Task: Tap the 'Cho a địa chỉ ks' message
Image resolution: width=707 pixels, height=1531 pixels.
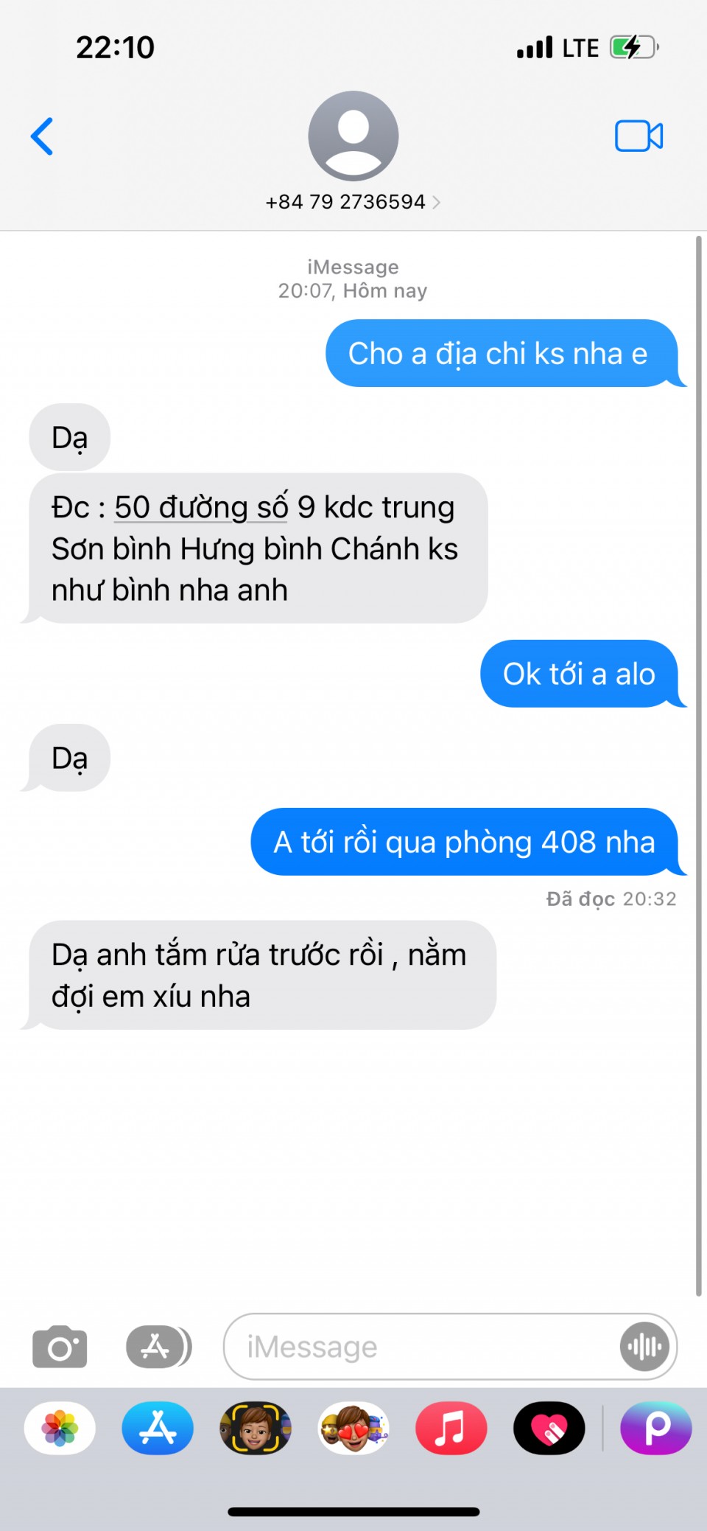Action: (498, 354)
